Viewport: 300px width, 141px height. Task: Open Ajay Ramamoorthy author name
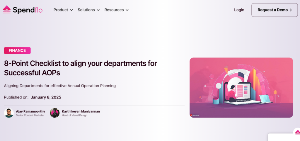point(30,111)
